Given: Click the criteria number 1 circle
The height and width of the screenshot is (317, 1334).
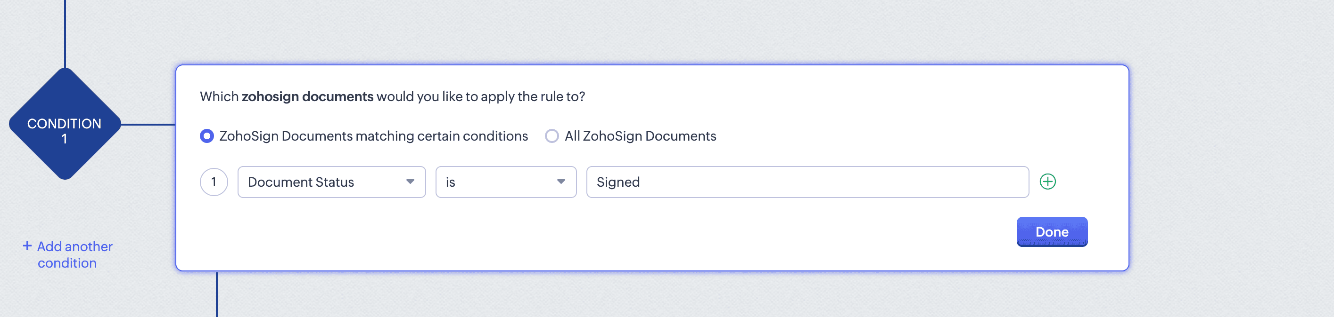Looking at the screenshot, I should tap(214, 182).
